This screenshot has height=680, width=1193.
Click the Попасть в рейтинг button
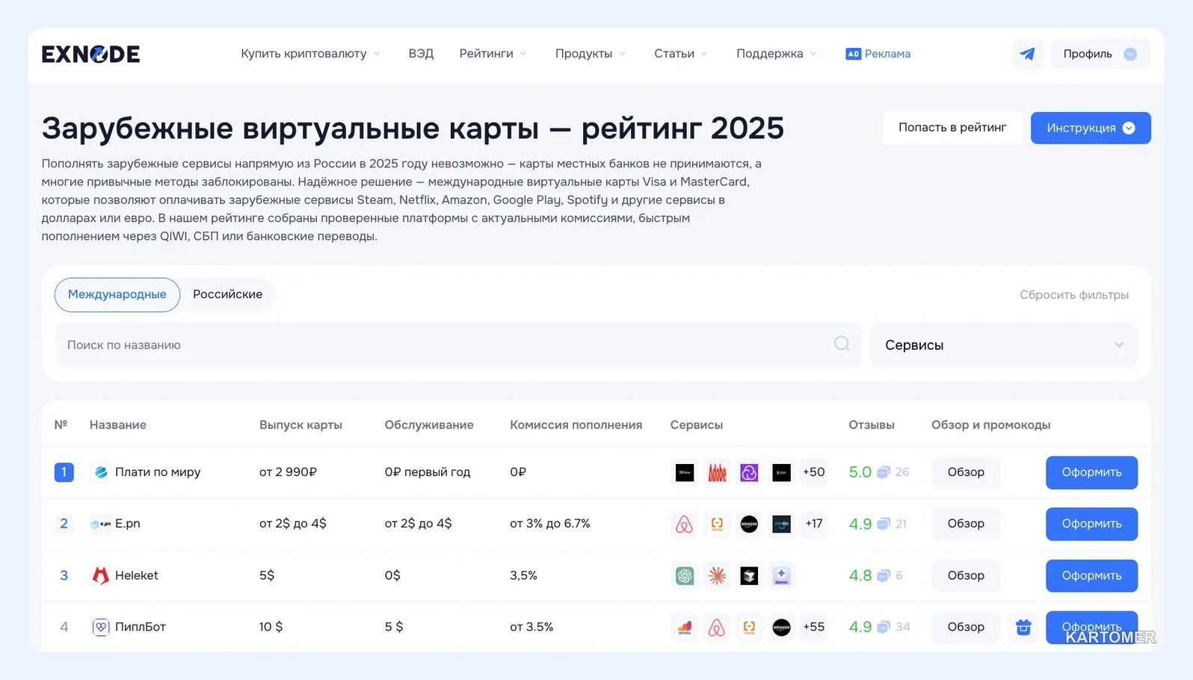tap(952, 128)
